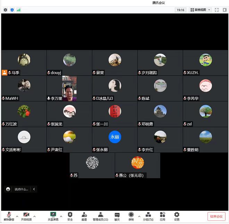Open the grid view (宫格视图) dropdown
This screenshot has height=224, width=229.
pos(200,10)
